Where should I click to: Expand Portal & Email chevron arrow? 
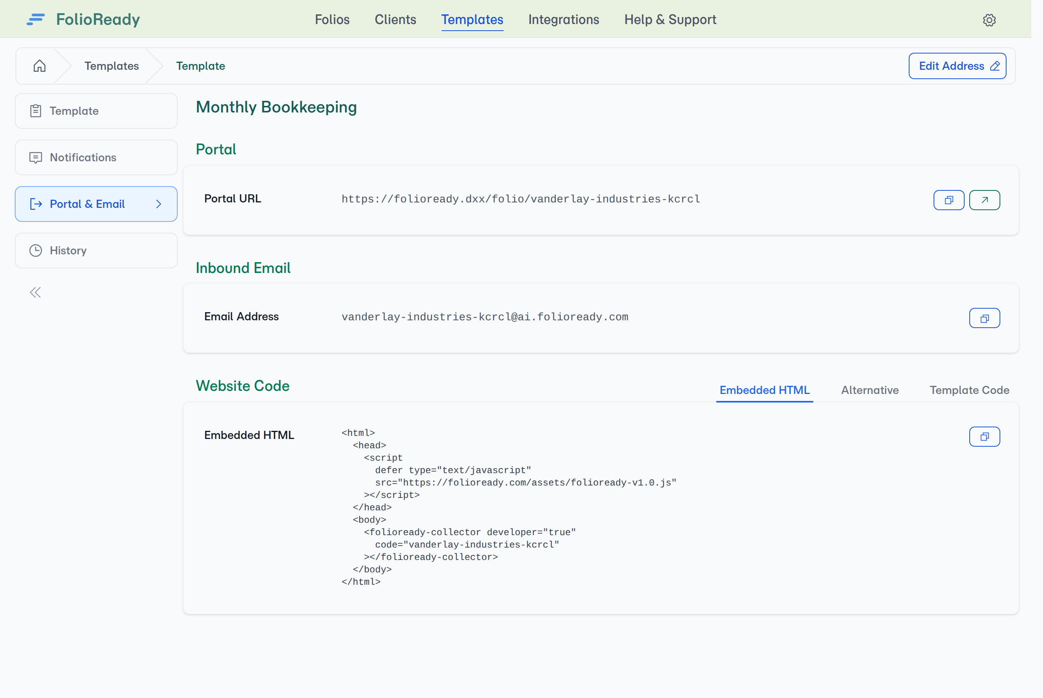click(x=159, y=204)
